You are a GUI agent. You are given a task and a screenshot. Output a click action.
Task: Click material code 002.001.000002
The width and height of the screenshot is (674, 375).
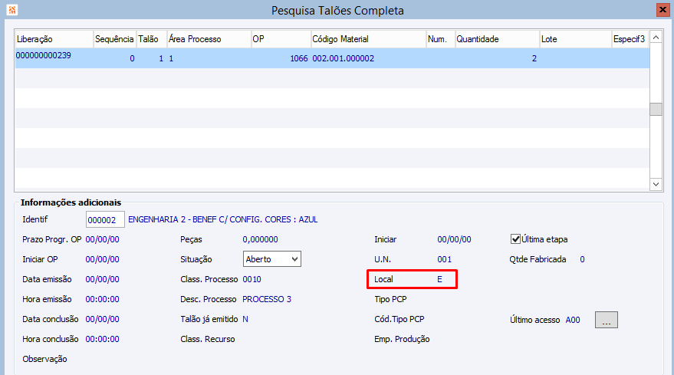point(343,58)
